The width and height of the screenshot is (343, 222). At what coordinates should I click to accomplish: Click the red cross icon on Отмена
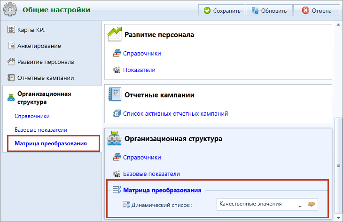click(305, 10)
